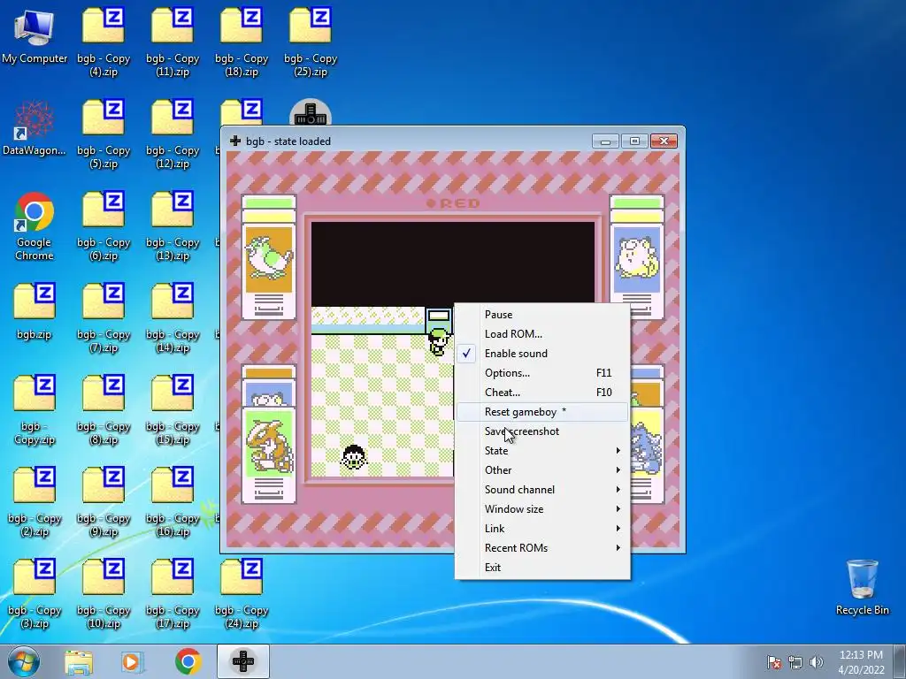Select the bgb - Copy (9).zip file

(x=104, y=502)
